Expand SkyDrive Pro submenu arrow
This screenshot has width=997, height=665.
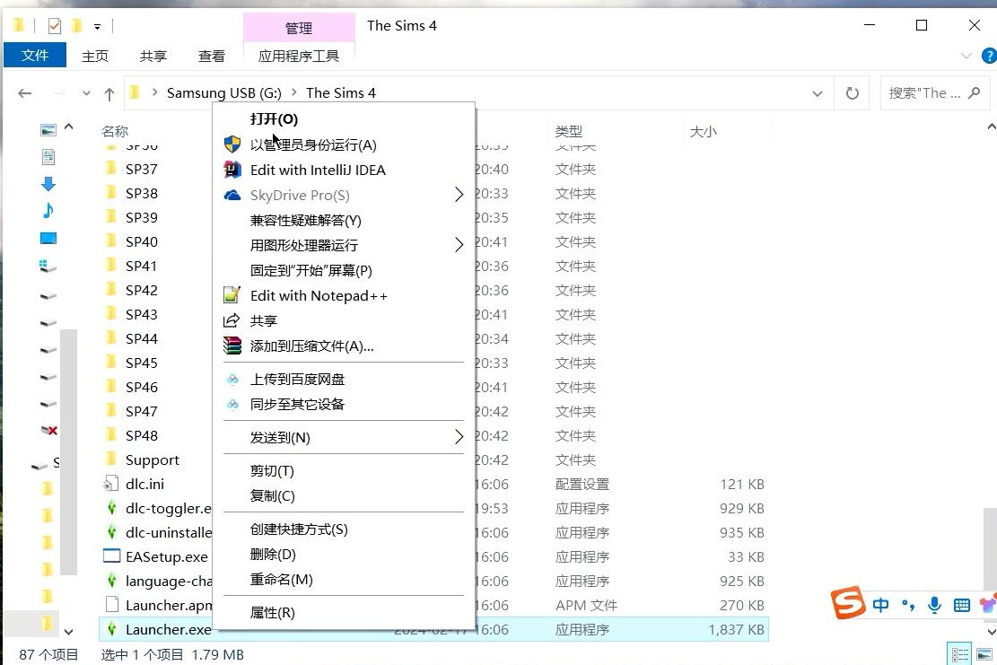459,195
